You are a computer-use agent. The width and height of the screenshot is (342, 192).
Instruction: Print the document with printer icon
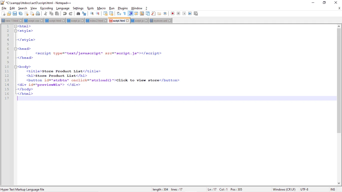(38, 13)
